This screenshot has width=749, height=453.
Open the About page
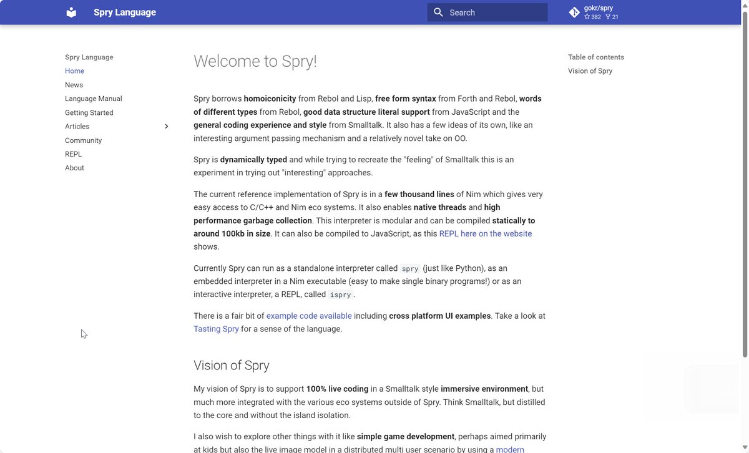pos(74,168)
